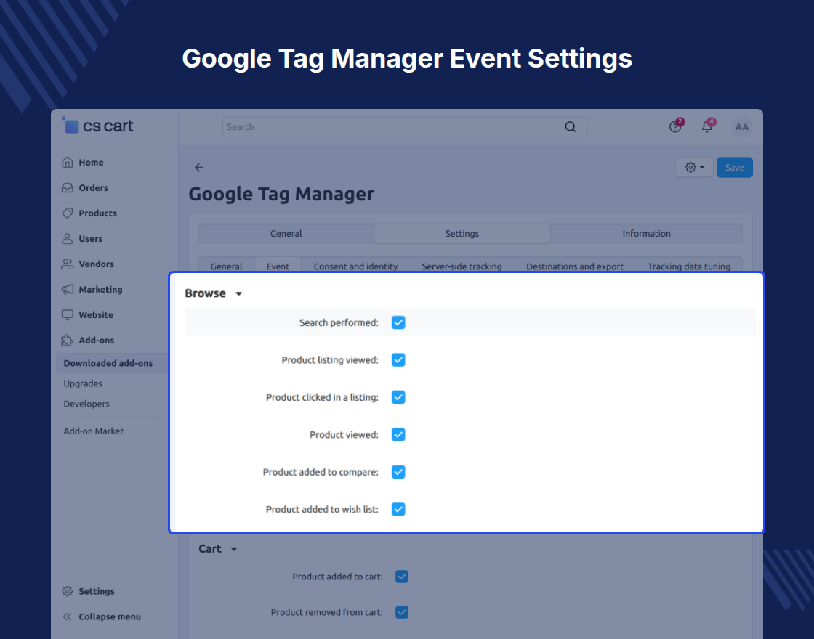This screenshot has height=639, width=814.
Task: Open Upgrades in the sidebar
Action: coord(83,383)
